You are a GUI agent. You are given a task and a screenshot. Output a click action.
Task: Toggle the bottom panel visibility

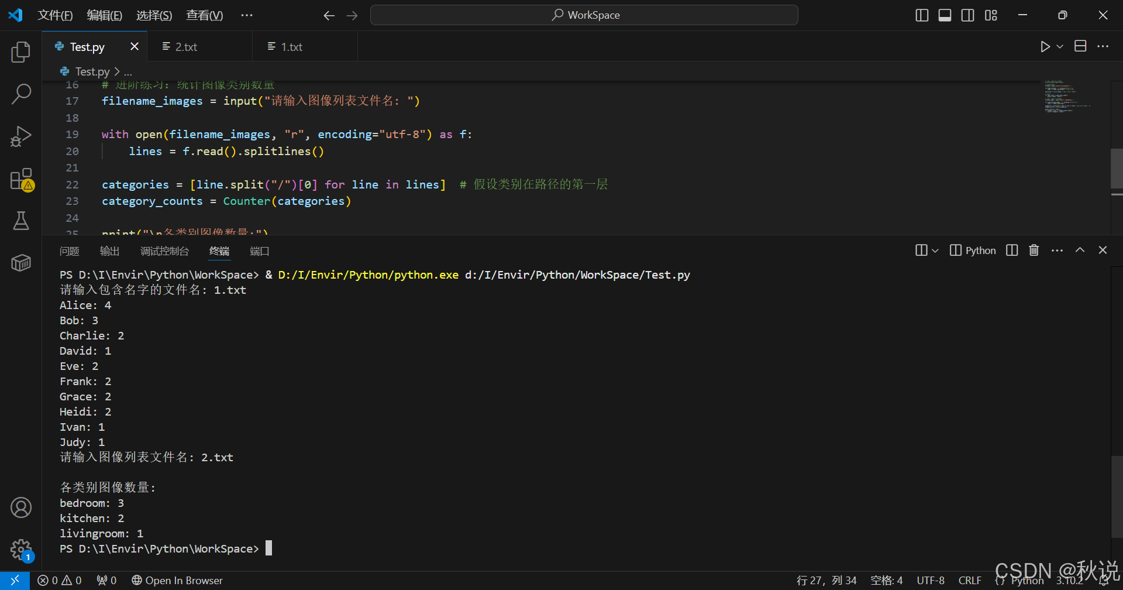[x=945, y=15]
